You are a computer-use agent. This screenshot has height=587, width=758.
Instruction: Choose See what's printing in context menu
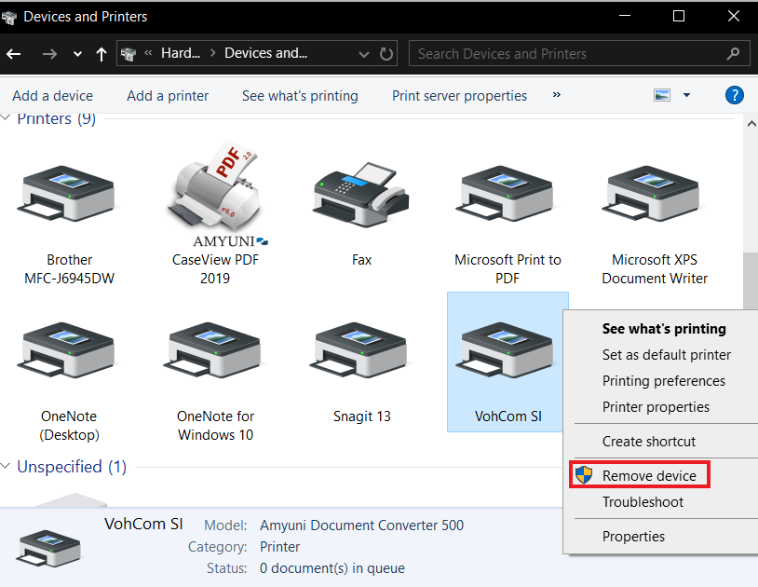point(664,329)
